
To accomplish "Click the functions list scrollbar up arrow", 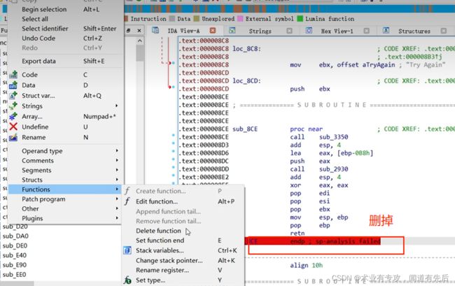I will click(140, 41).
